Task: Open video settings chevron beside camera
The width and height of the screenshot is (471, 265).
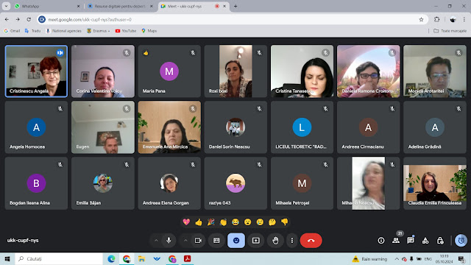Action: pos(185,241)
